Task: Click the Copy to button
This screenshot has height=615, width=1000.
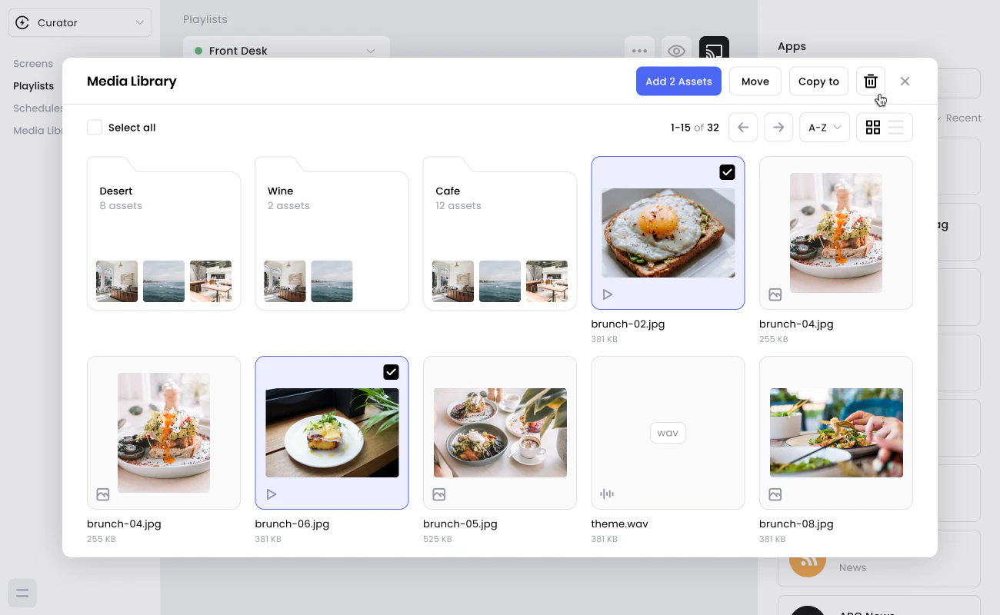Action: tap(818, 81)
